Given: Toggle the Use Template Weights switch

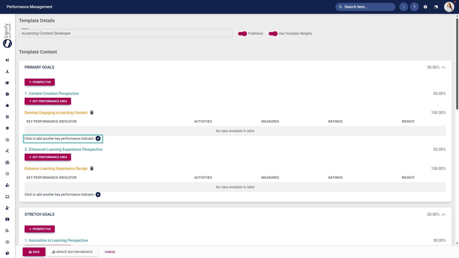Looking at the screenshot, I should (x=273, y=34).
